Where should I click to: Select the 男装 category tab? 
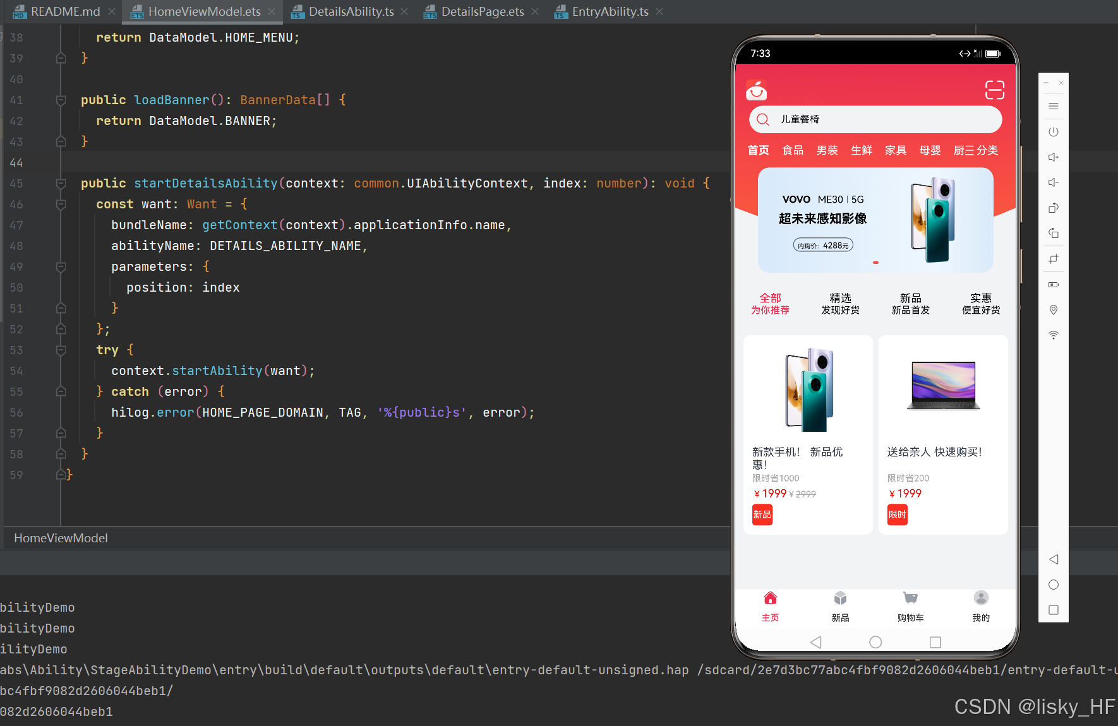point(827,150)
